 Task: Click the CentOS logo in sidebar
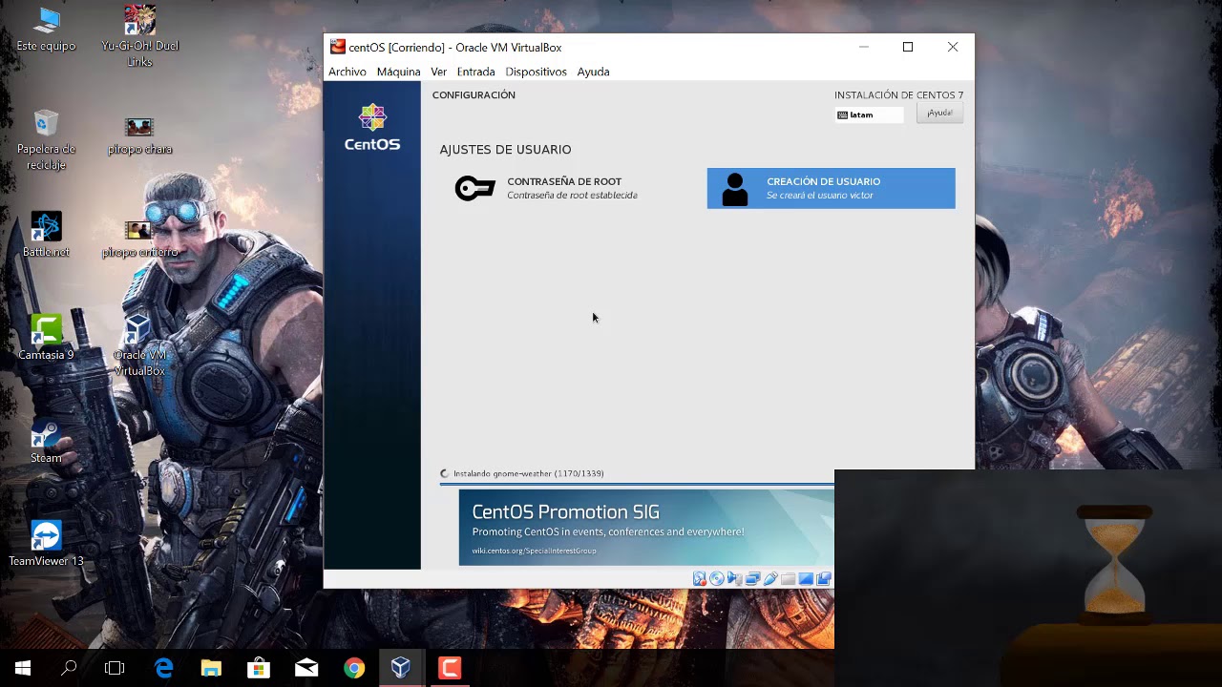pyautogui.click(x=372, y=128)
